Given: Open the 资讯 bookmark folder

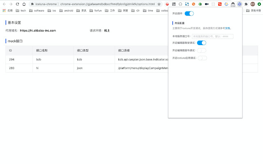Looking at the screenshot, I should [x=81, y=11].
